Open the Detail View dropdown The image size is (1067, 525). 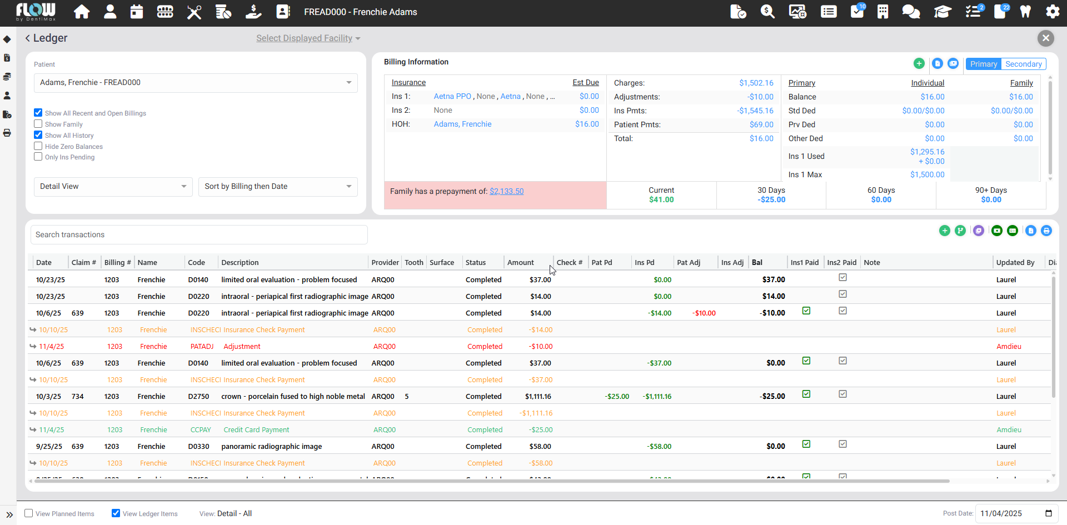click(113, 187)
